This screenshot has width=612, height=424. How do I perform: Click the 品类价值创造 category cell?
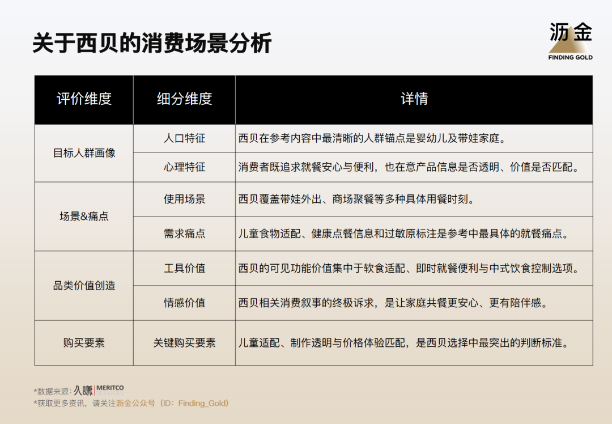pyautogui.click(x=84, y=286)
